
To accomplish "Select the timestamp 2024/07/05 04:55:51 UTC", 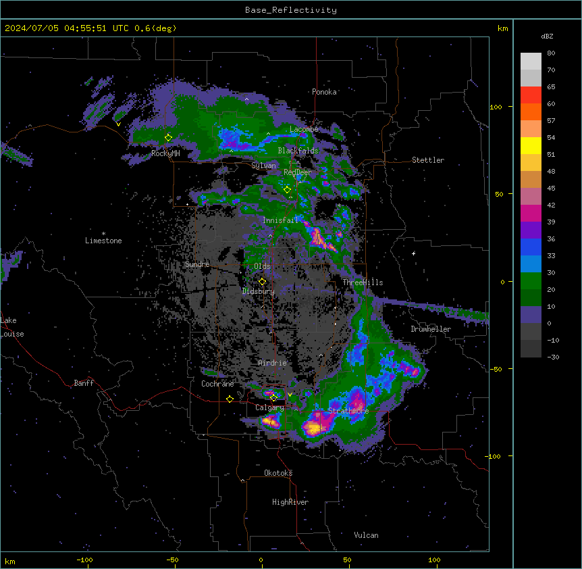I will [67, 28].
